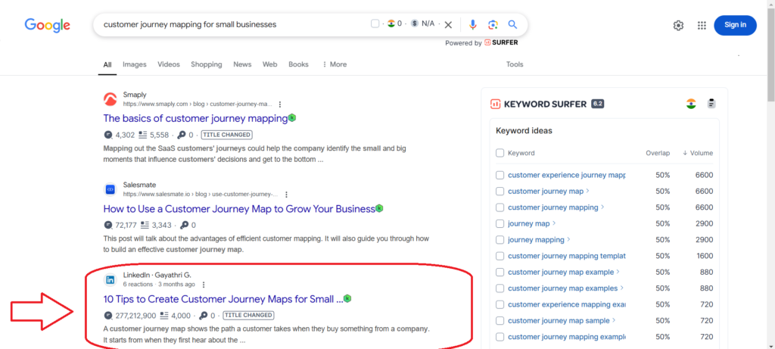Image resolution: width=775 pixels, height=349 pixels.
Task: Click the Smaply site favicon
Action: coord(110,99)
